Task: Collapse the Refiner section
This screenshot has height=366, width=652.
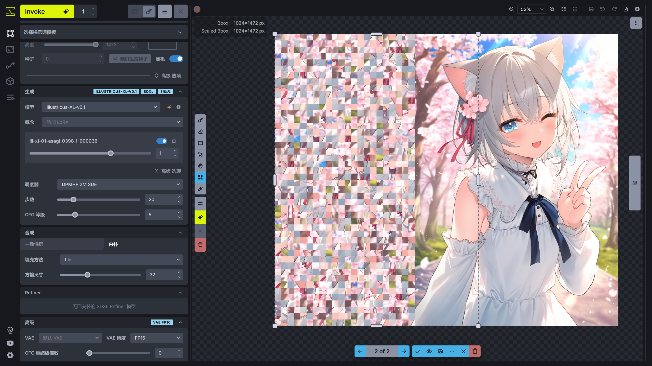Action: pyautogui.click(x=181, y=293)
